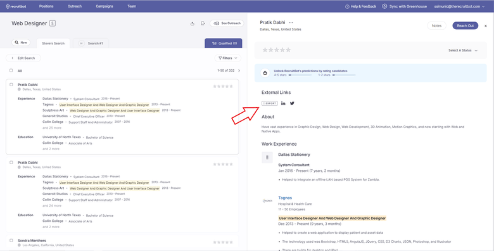Expand the Filters dropdown
This screenshot has height=251, width=494.
(x=228, y=58)
